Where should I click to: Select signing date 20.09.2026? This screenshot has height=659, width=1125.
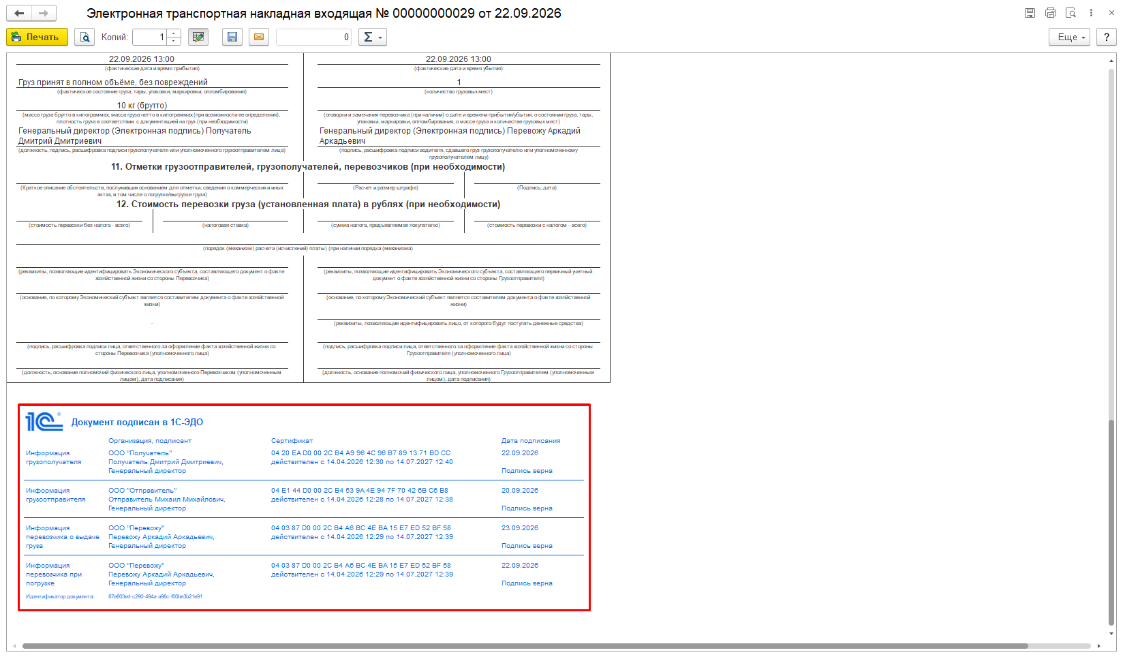pyautogui.click(x=520, y=491)
